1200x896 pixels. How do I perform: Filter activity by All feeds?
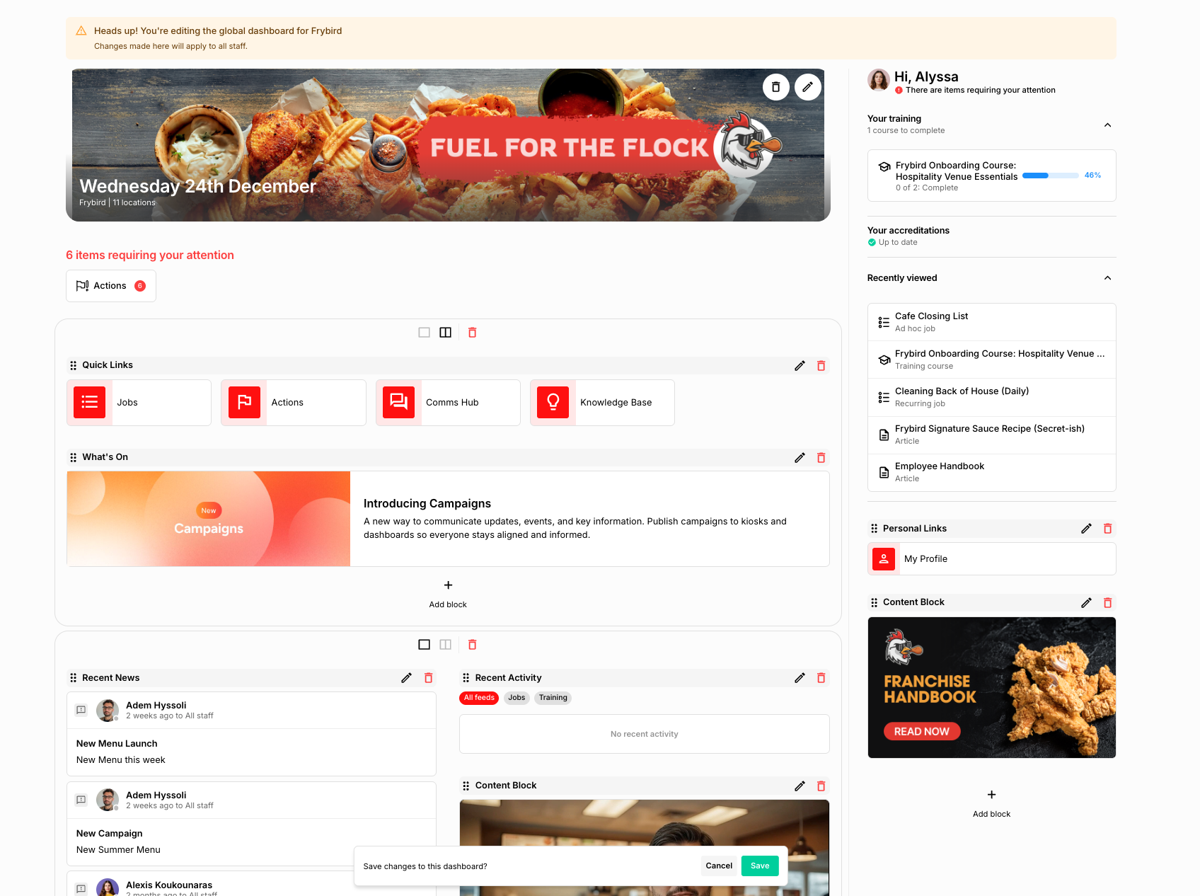[479, 698]
